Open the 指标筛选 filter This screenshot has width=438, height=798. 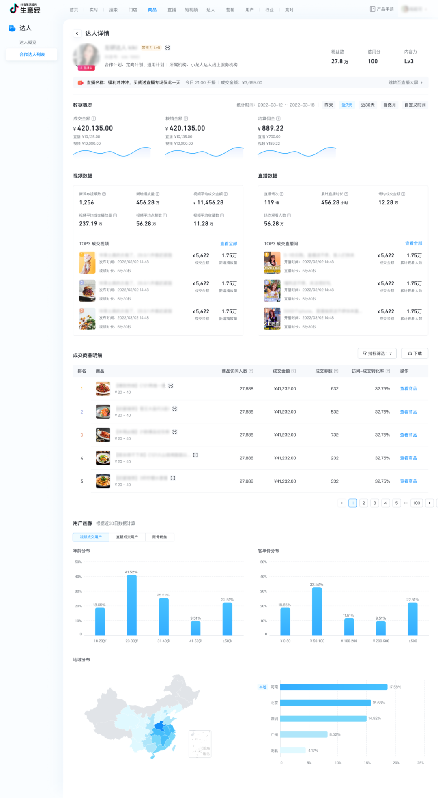pos(377,353)
